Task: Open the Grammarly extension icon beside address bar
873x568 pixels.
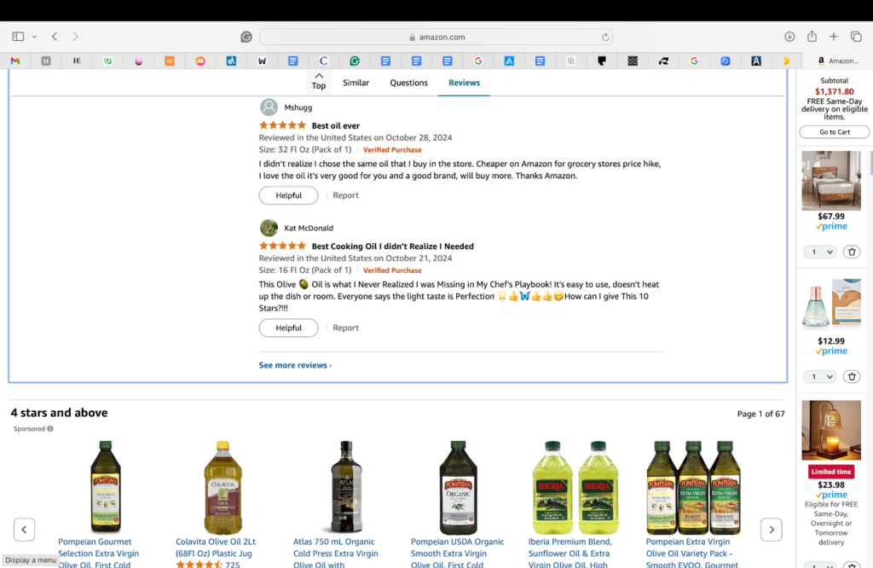Action: click(246, 37)
